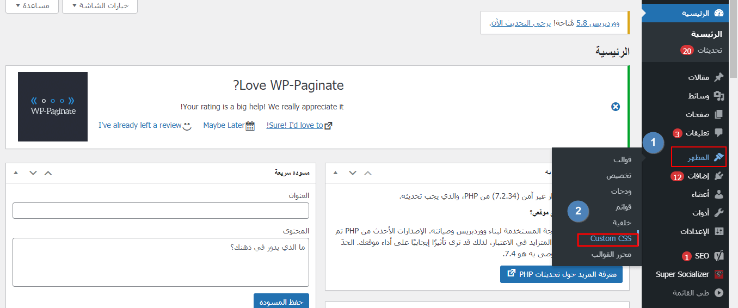Move the مسودة سريعة panel up

(48, 173)
